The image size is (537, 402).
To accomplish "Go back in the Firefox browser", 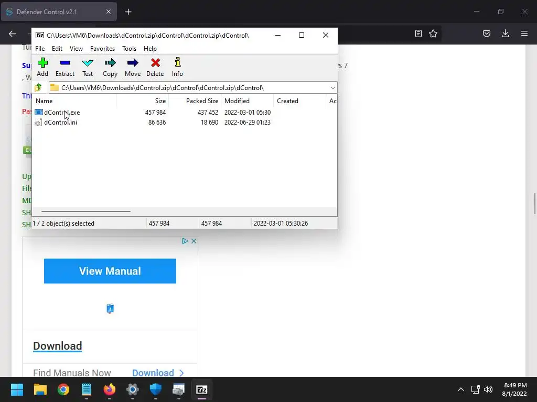I will coord(13,33).
